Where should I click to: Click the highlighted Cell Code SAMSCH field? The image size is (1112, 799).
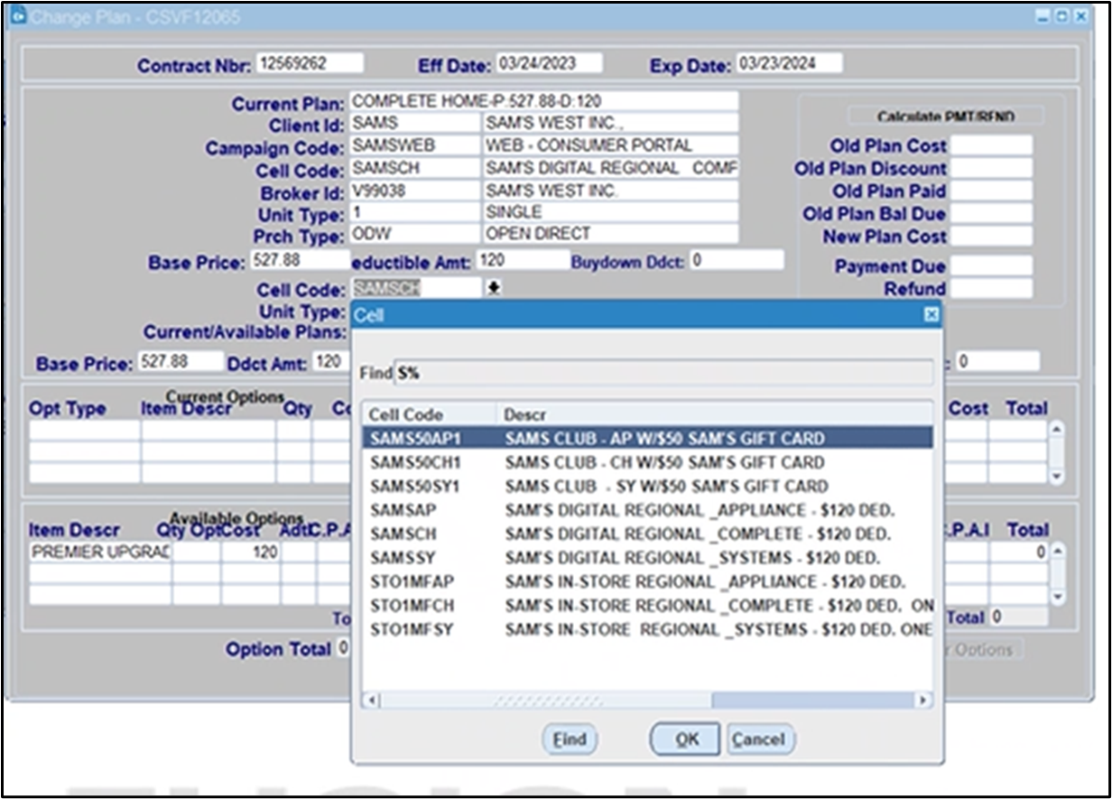417,288
